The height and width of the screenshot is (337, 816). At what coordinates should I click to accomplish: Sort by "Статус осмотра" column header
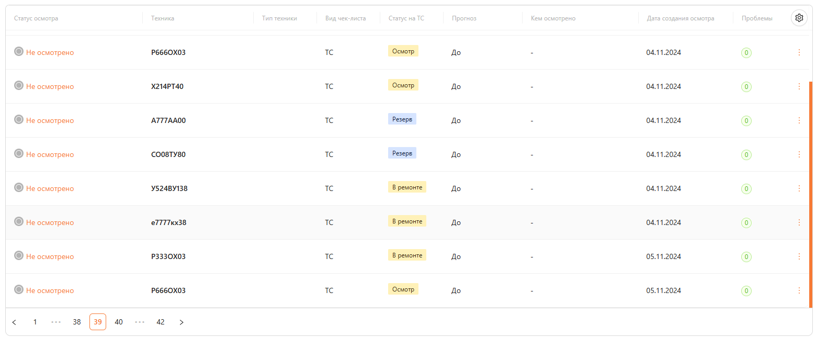[36, 18]
